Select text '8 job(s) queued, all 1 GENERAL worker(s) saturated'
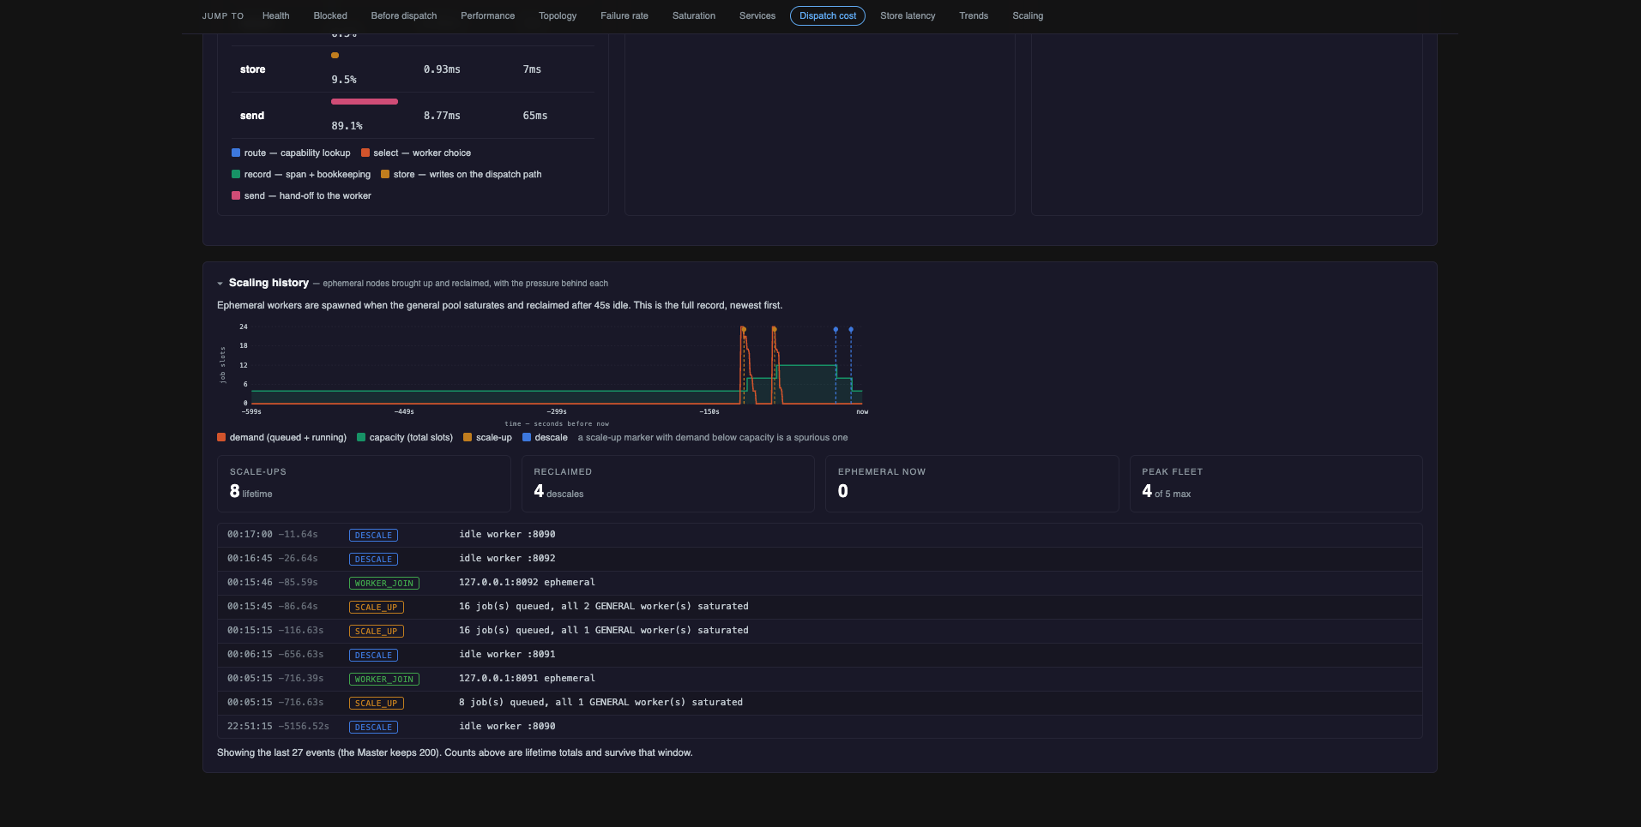 tap(600, 702)
